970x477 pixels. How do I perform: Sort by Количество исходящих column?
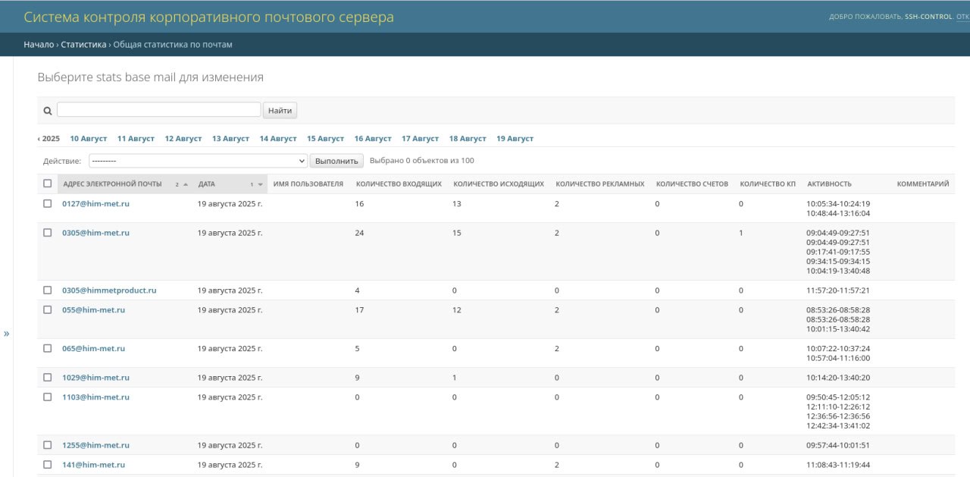tap(499, 184)
